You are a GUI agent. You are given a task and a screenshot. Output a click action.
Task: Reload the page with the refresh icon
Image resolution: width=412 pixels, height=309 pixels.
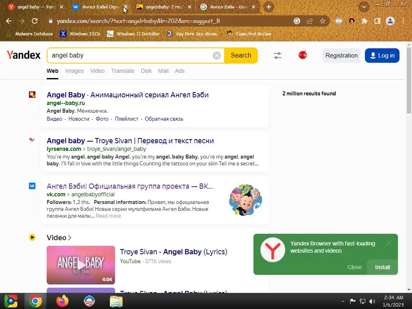pos(35,21)
